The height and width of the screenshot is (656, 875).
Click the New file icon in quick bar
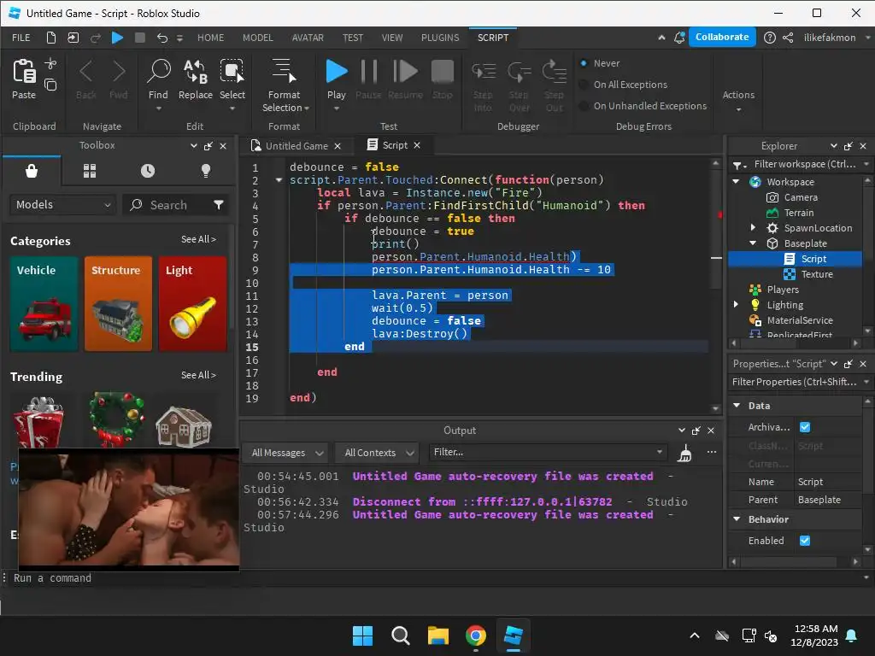point(50,38)
